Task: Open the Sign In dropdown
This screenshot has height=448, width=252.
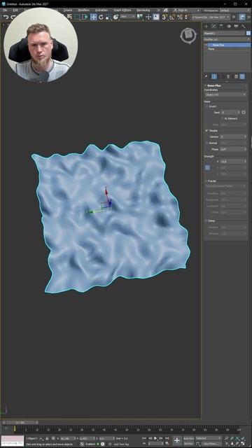Action: (x=186, y=10)
